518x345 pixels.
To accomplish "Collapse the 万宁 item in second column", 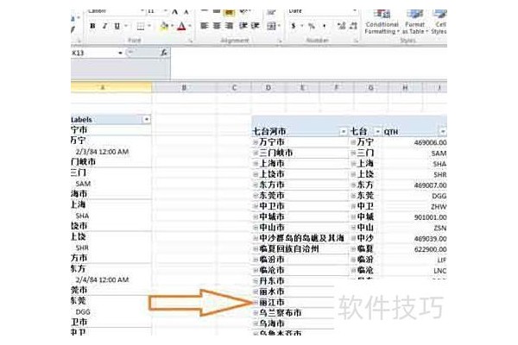I will (353, 142).
